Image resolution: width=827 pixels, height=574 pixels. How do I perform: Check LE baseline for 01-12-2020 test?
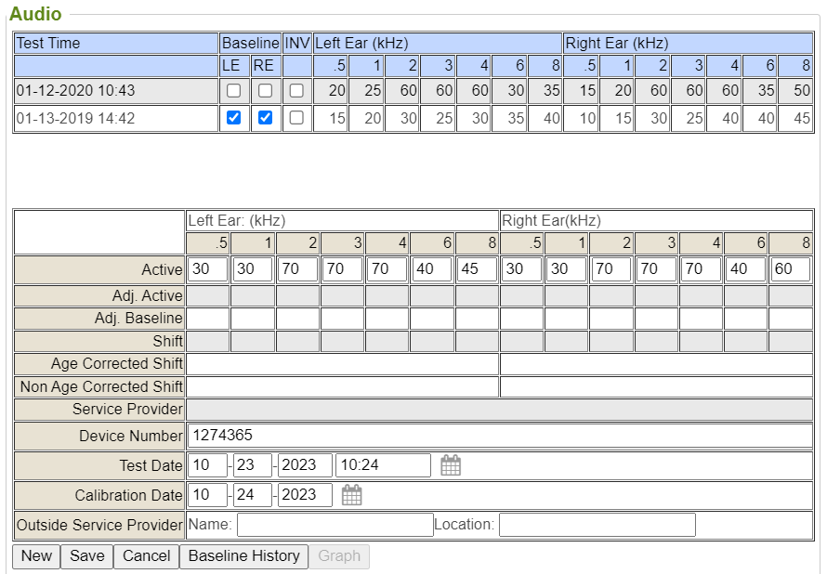point(233,91)
